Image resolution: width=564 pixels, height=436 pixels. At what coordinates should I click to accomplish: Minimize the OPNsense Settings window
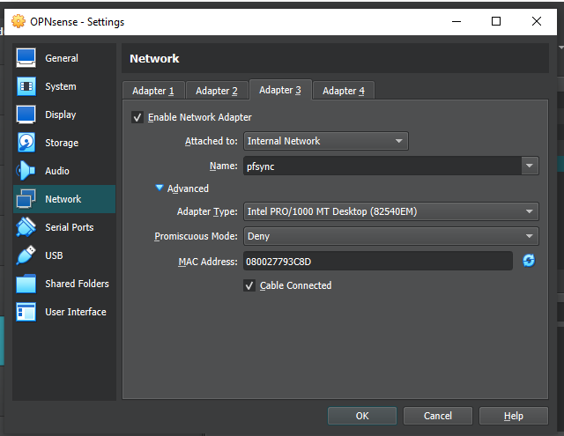click(456, 21)
